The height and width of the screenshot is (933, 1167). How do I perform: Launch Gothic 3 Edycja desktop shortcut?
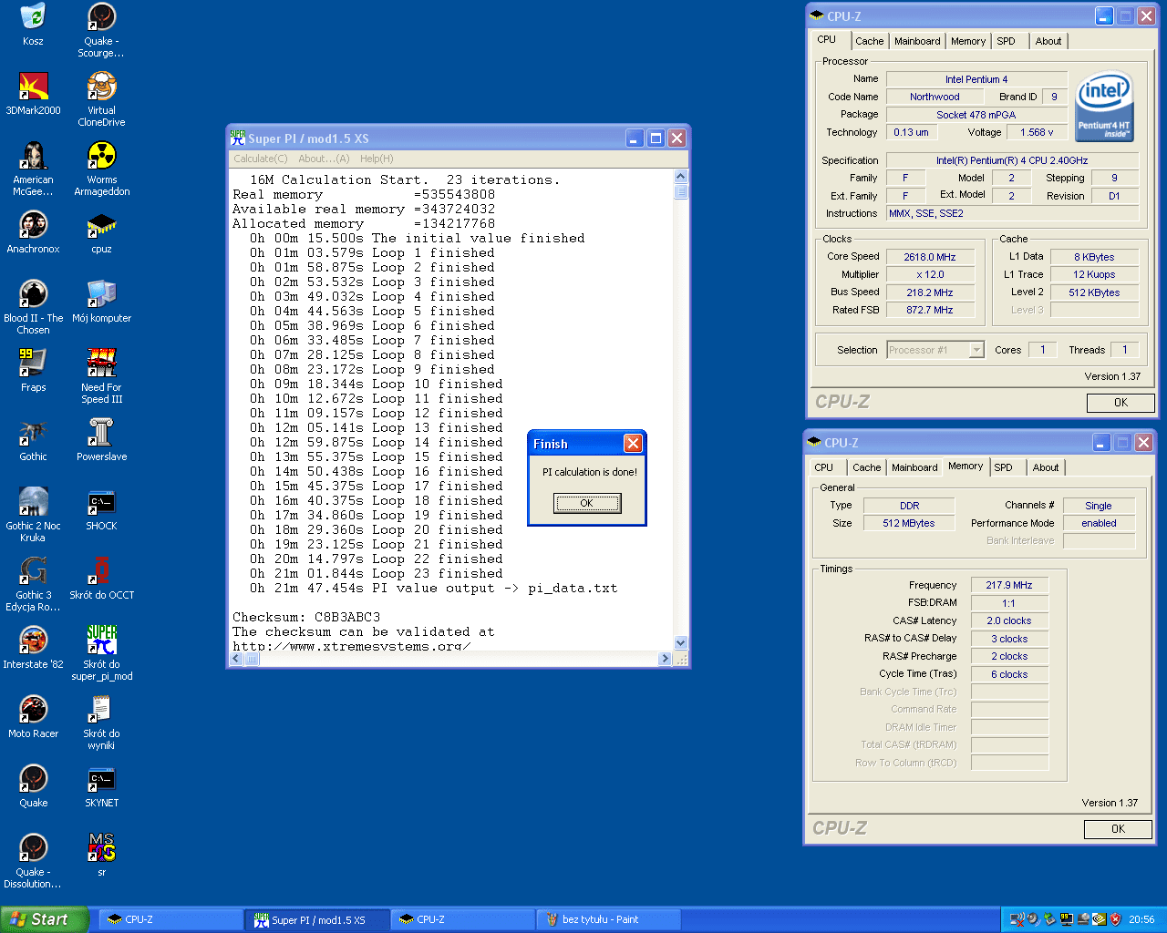coord(33,584)
